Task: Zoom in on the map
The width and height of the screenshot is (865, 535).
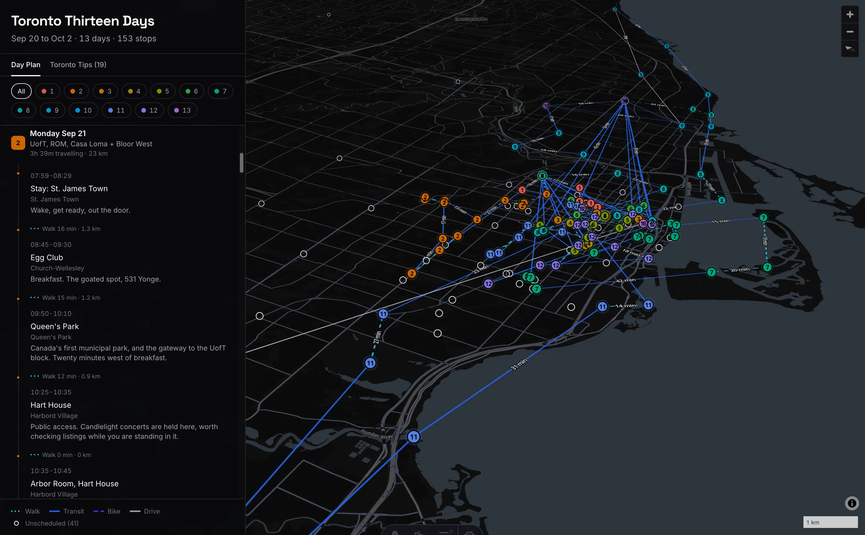Action: pyautogui.click(x=849, y=14)
